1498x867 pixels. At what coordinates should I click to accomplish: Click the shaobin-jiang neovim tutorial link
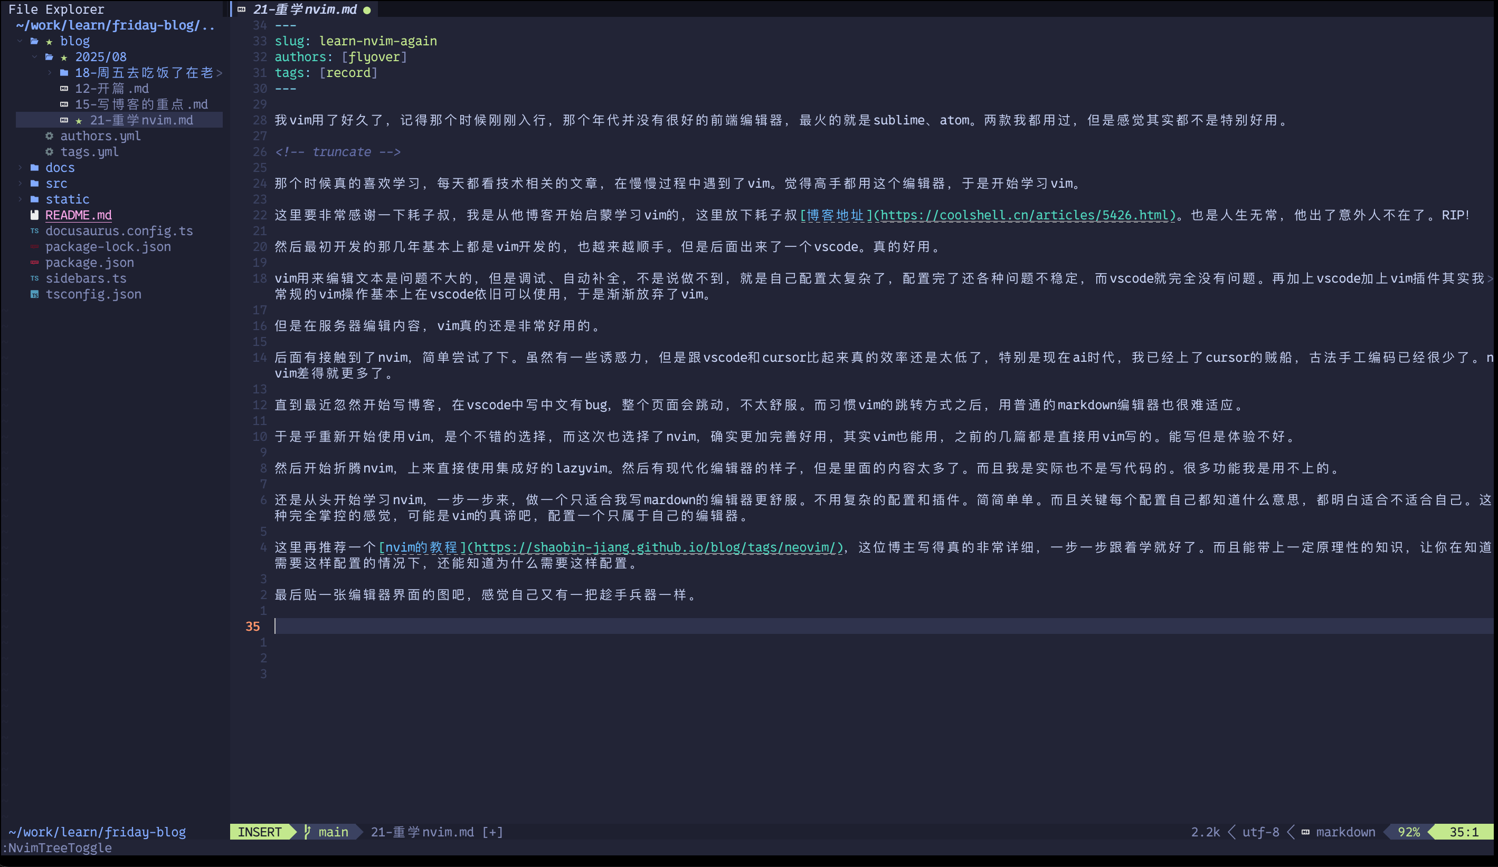[655, 547]
